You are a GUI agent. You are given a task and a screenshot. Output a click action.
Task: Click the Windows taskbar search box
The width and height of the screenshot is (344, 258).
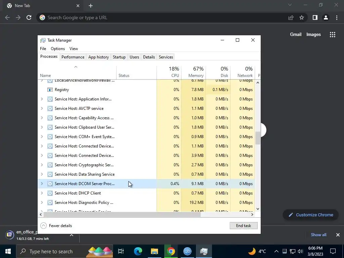click(64, 251)
